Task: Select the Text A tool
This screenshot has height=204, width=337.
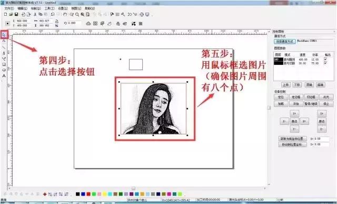Action: point(4,76)
